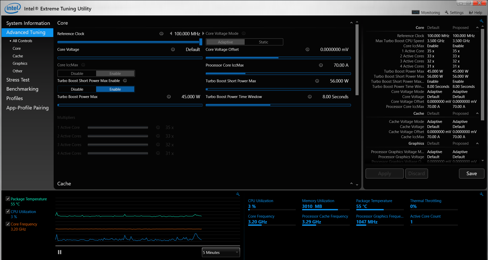Select Core submenu item in sidebar
The image size is (488, 260).
(x=17, y=48)
